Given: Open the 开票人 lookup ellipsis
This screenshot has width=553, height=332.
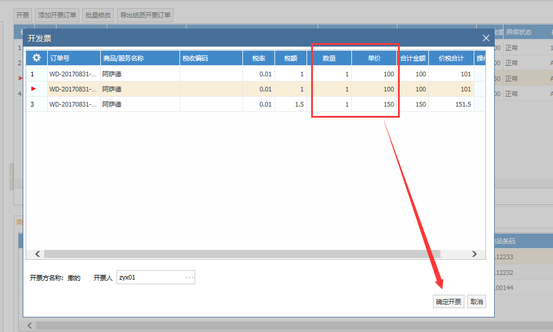Looking at the screenshot, I should (x=189, y=277).
